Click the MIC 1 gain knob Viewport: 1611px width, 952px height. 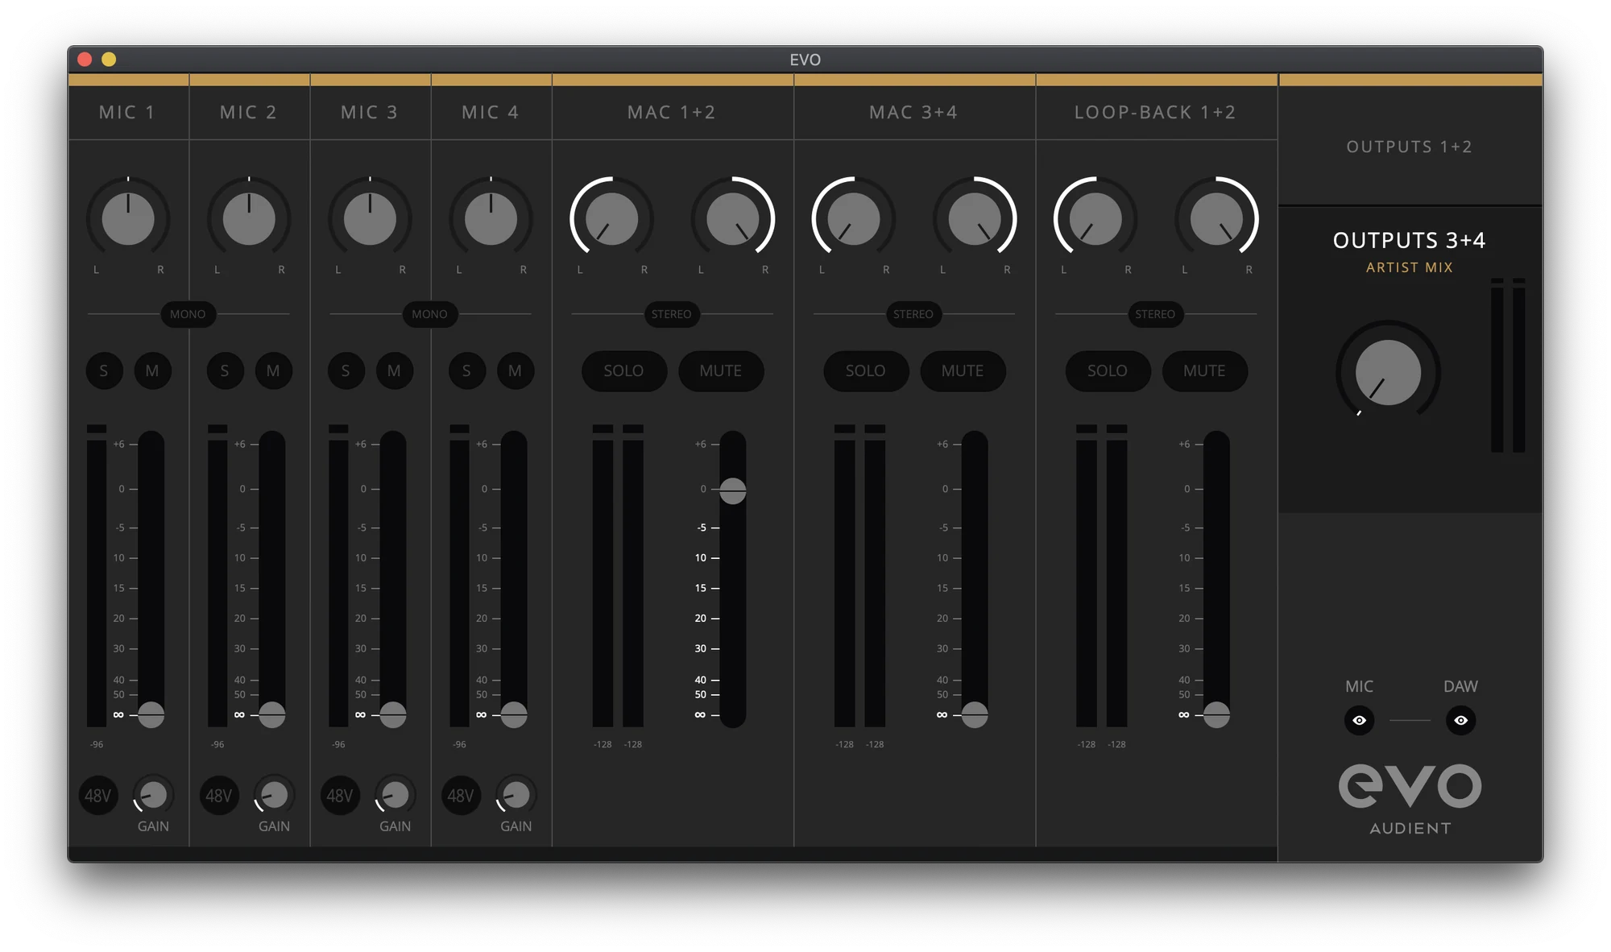pos(153,795)
